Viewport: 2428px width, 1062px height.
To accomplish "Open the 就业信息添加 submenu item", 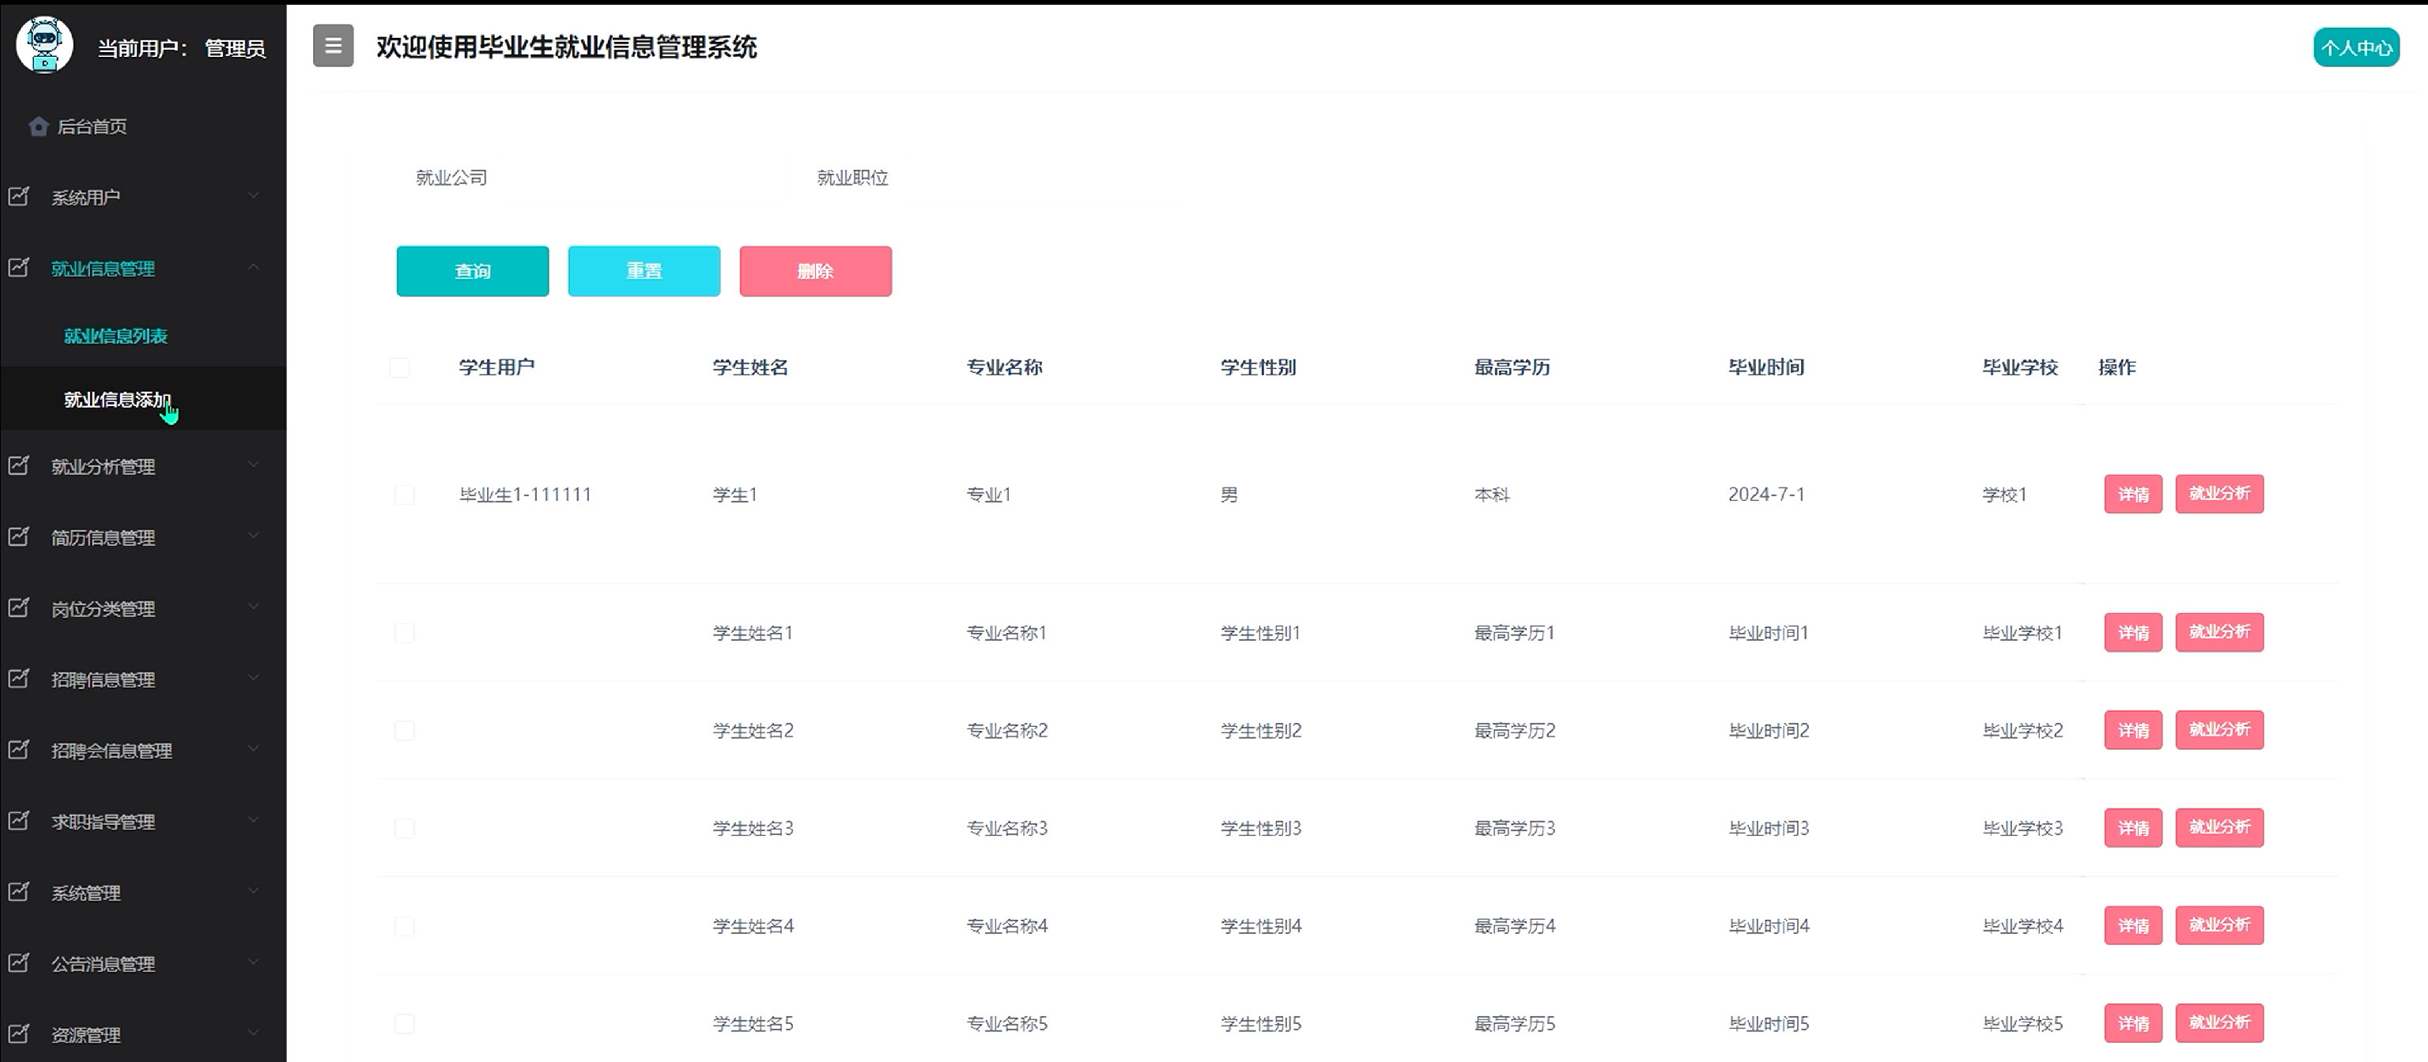I will coord(117,400).
